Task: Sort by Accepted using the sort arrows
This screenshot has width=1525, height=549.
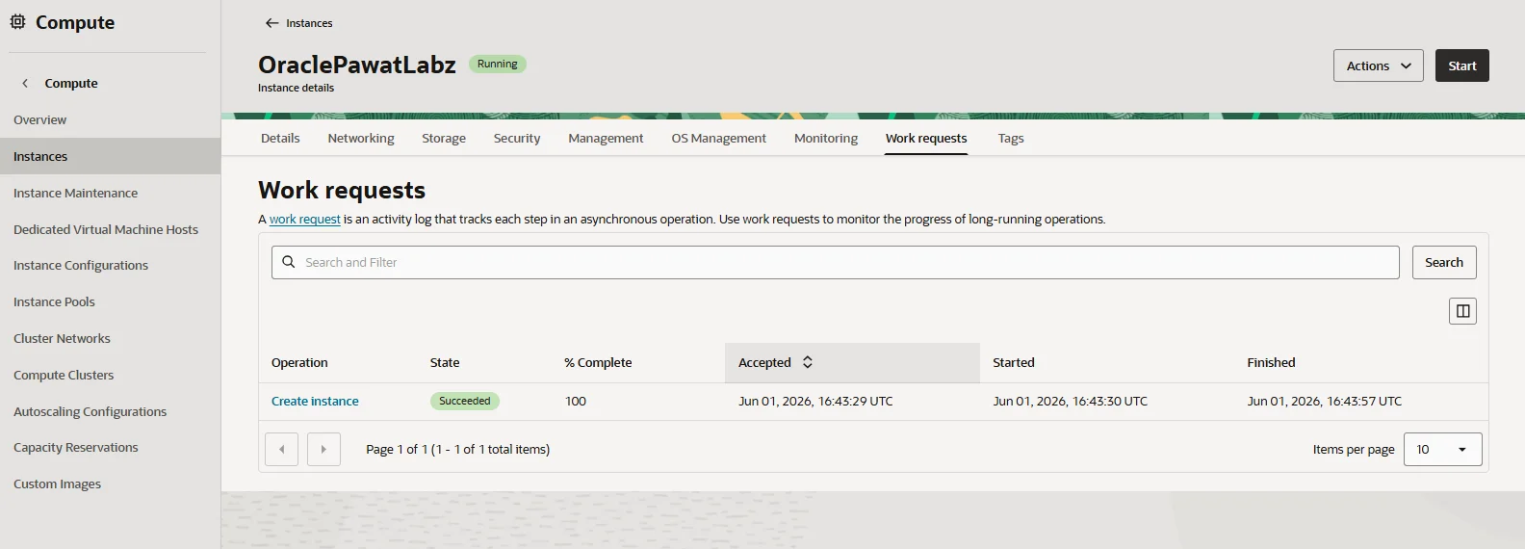Action: click(x=808, y=362)
